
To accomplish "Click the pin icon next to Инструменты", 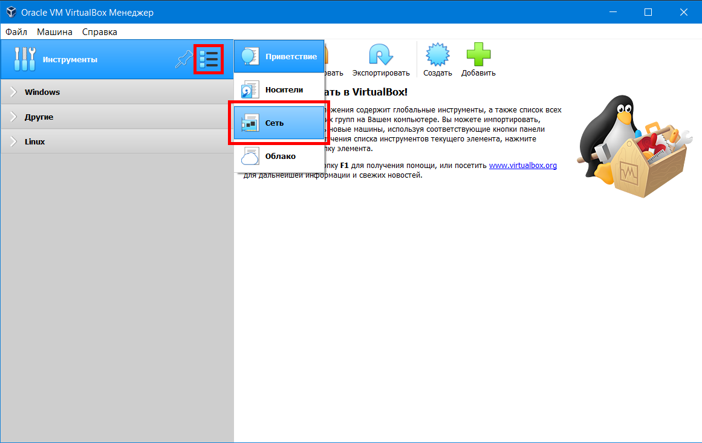I will click(184, 59).
